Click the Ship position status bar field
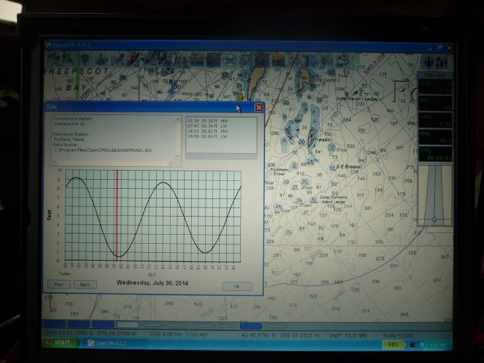The height and width of the screenshot is (363, 484). [x=92, y=334]
